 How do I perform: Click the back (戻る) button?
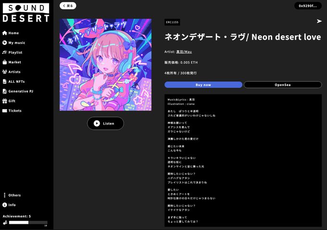click(68, 6)
